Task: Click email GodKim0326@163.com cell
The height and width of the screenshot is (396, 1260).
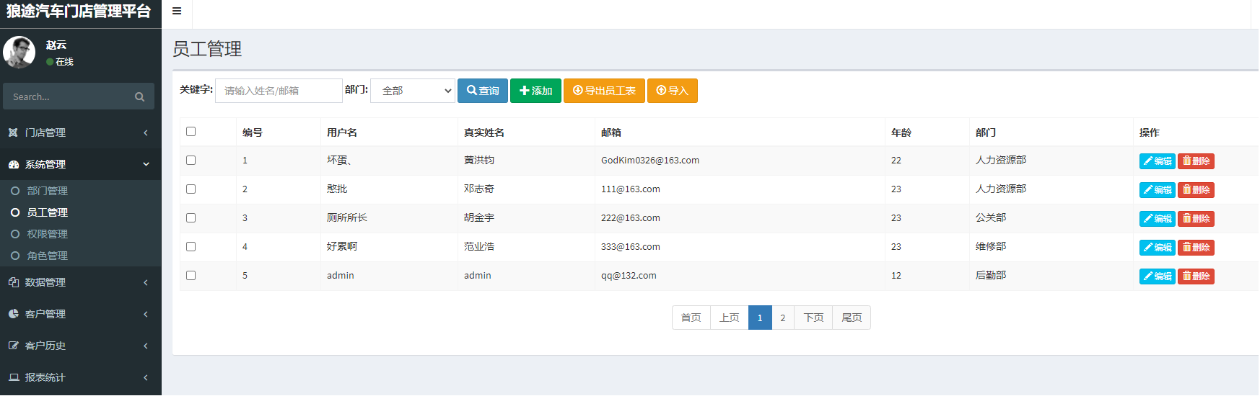Action: [x=650, y=160]
